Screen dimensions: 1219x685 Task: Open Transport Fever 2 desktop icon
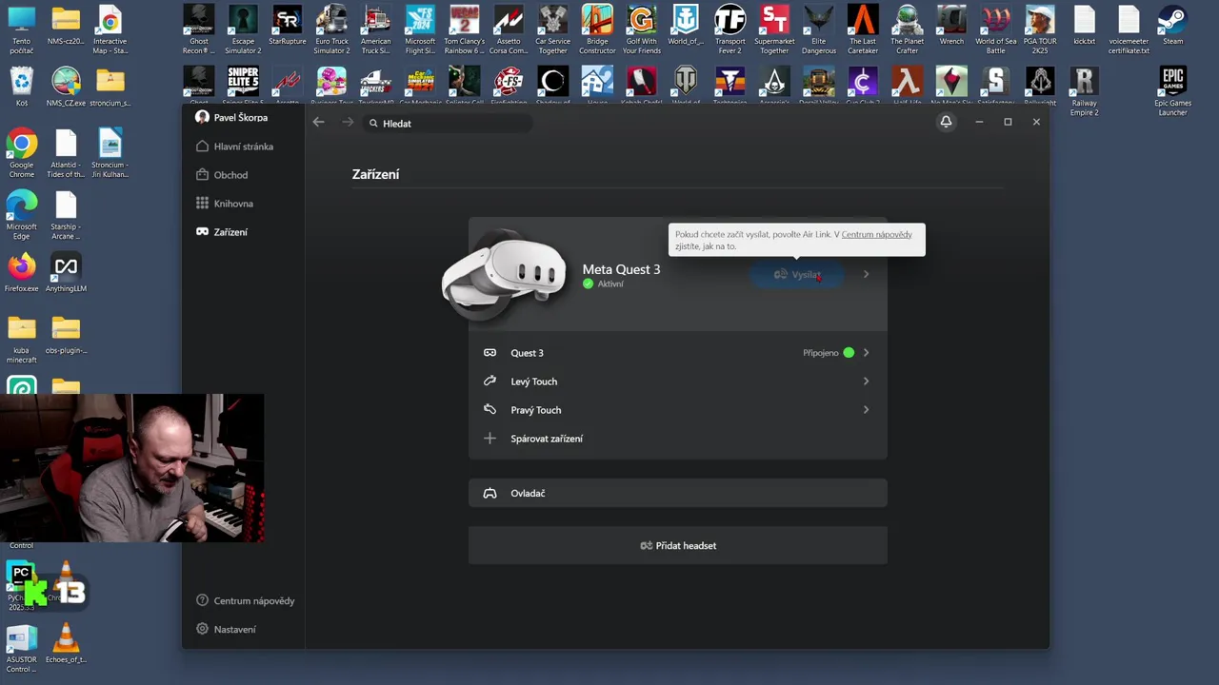click(730, 29)
